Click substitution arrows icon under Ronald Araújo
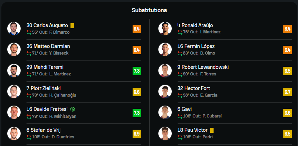 tap(180, 32)
